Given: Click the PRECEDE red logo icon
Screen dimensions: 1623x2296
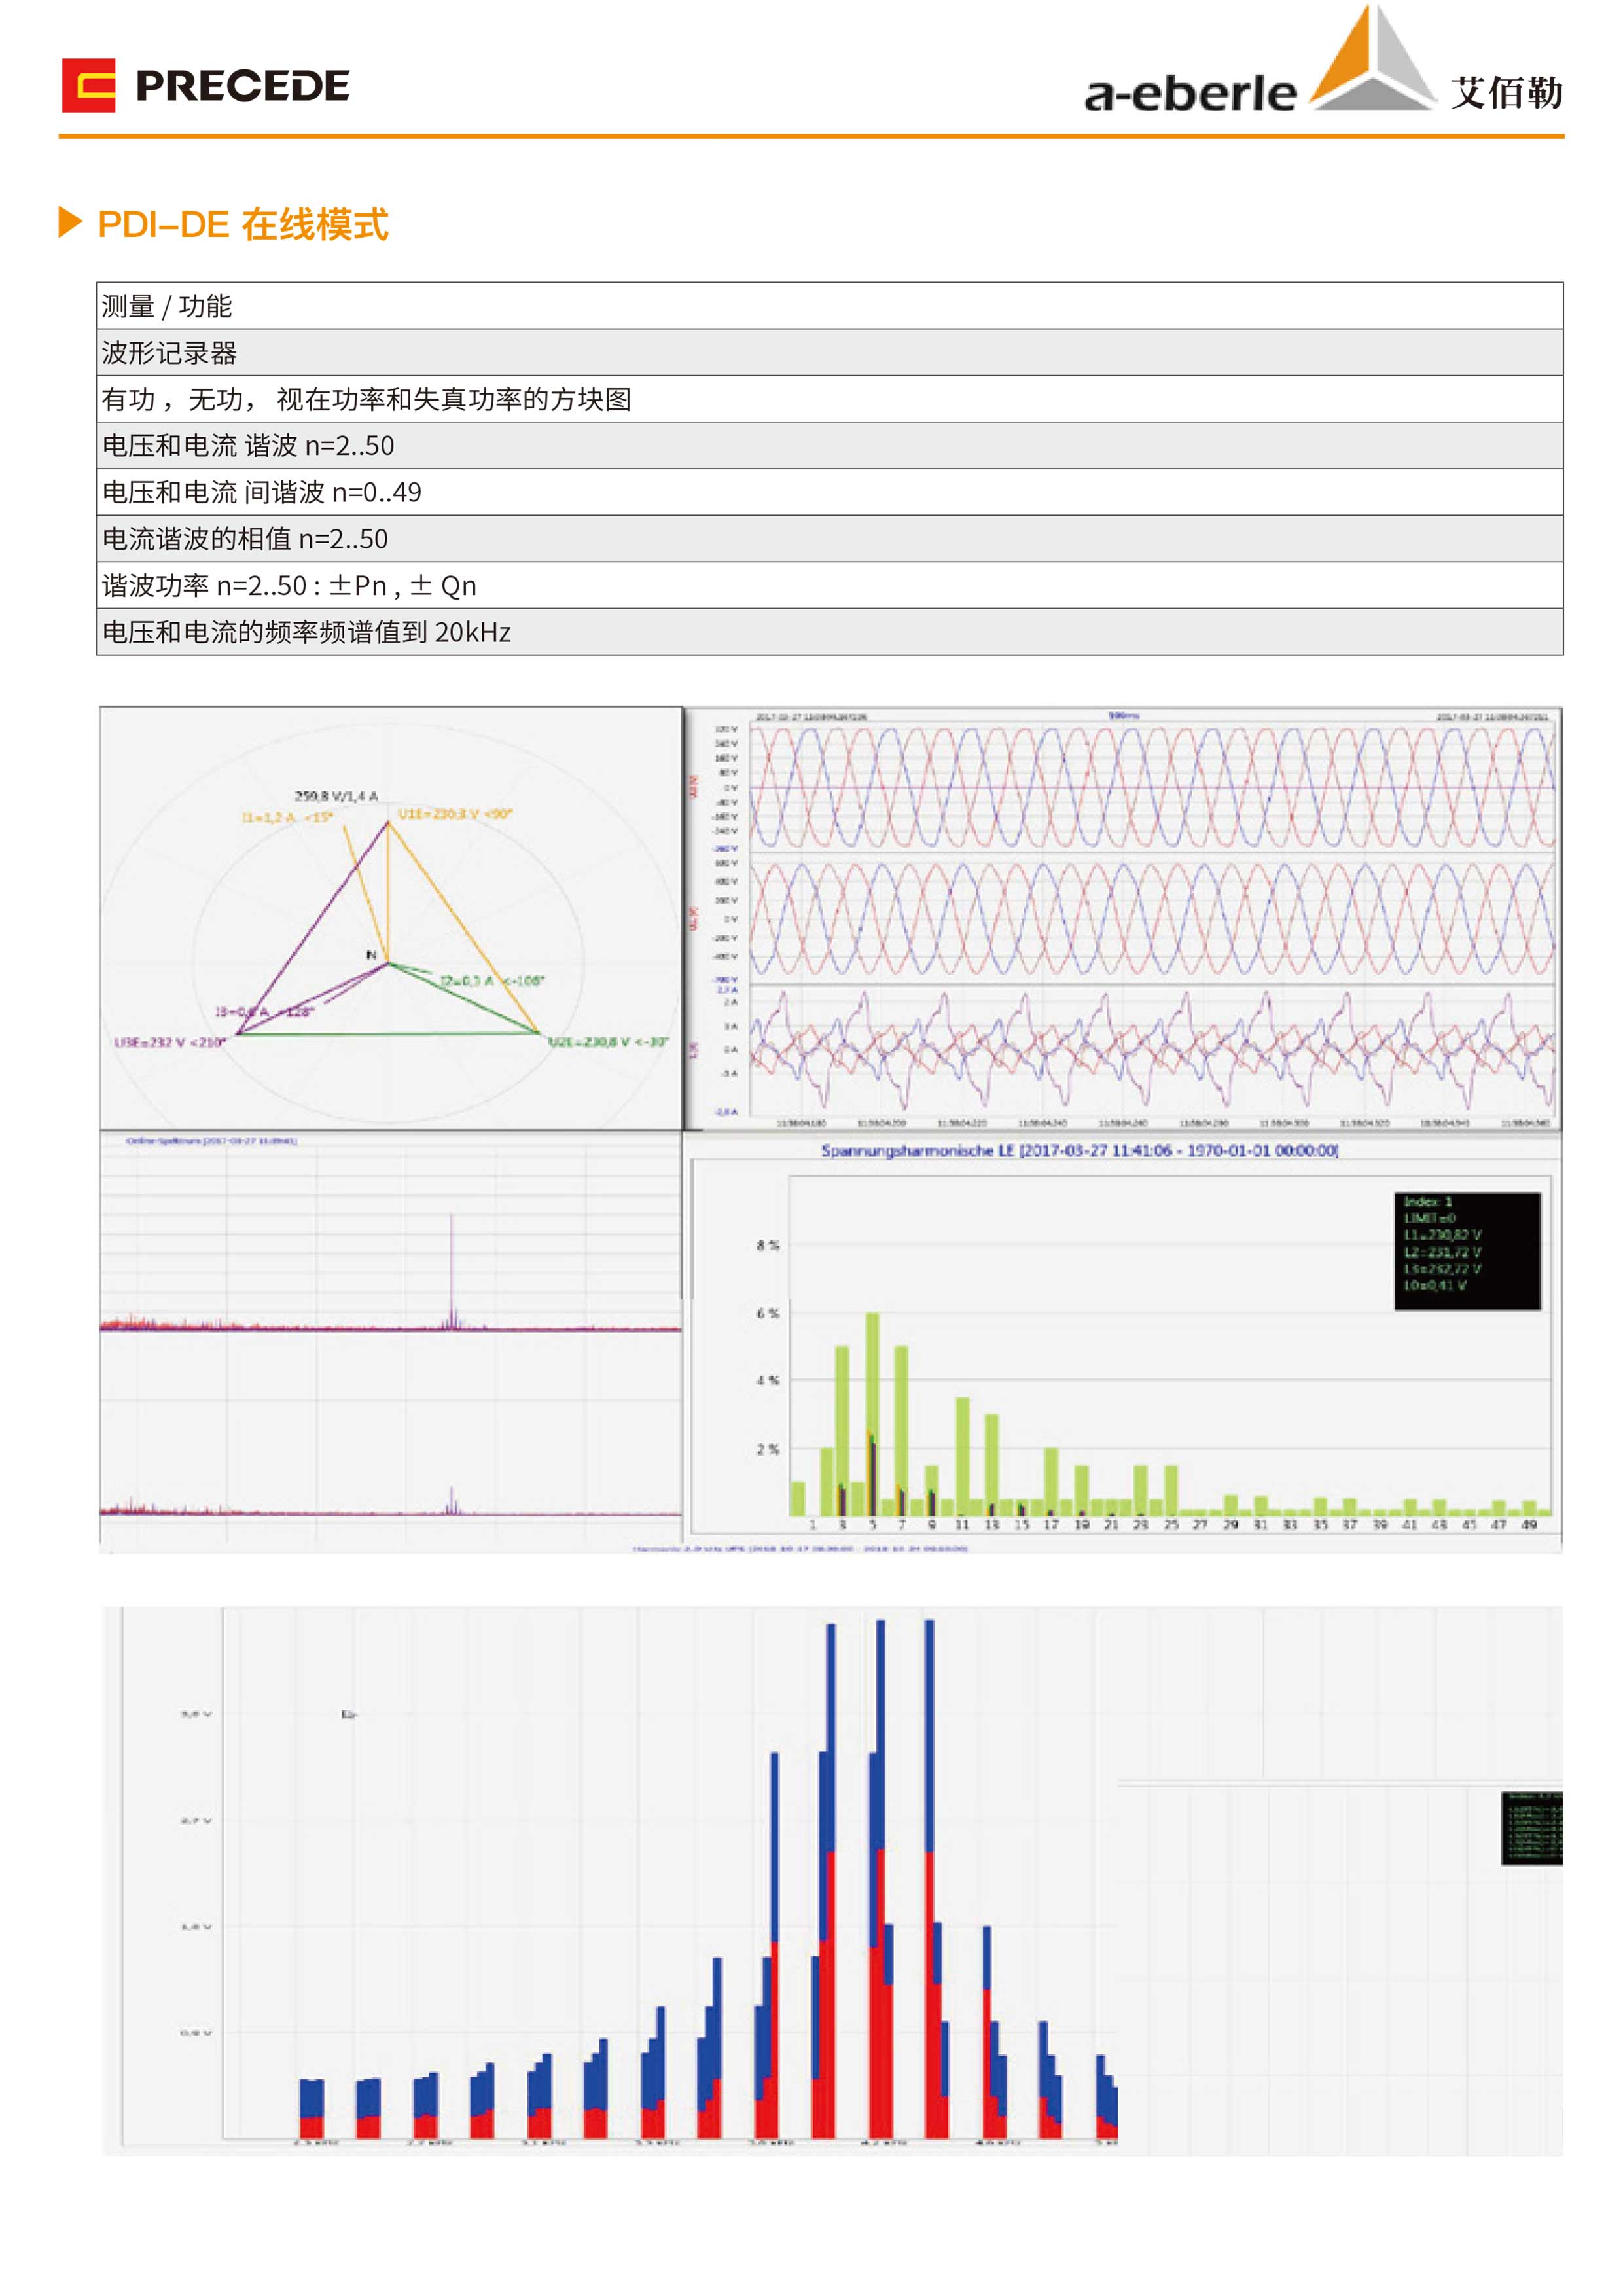Looking at the screenshot, I should [88, 85].
